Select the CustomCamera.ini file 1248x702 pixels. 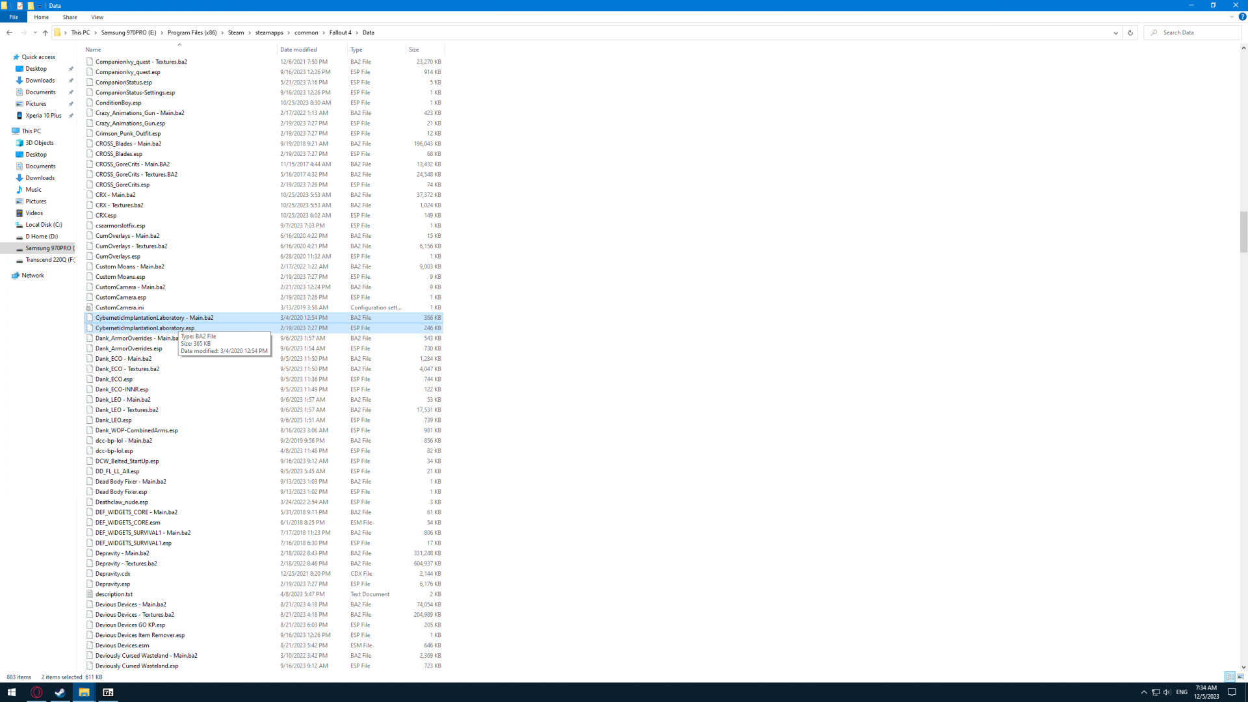pos(120,307)
